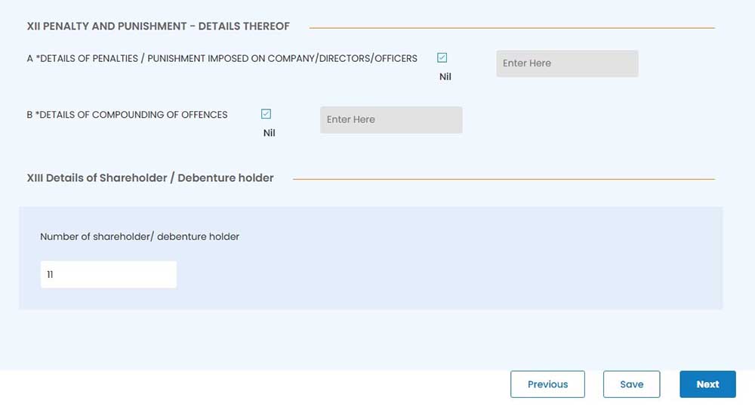The width and height of the screenshot is (755, 410).
Task: Click the orange divider beside the Shareholder heading
Action: [x=503, y=179]
